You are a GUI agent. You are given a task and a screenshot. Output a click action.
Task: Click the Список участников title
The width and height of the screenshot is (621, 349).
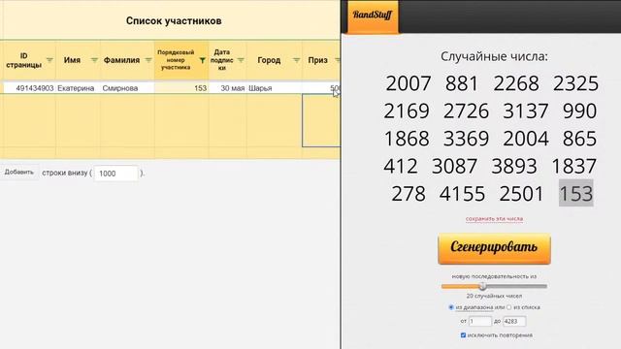174,20
